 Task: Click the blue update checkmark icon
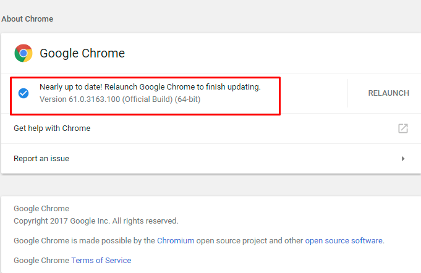coord(23,93)
